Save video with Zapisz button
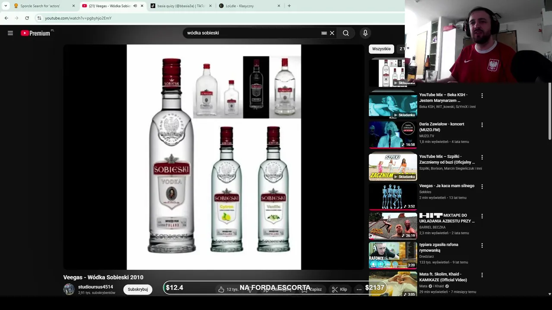 312,289
